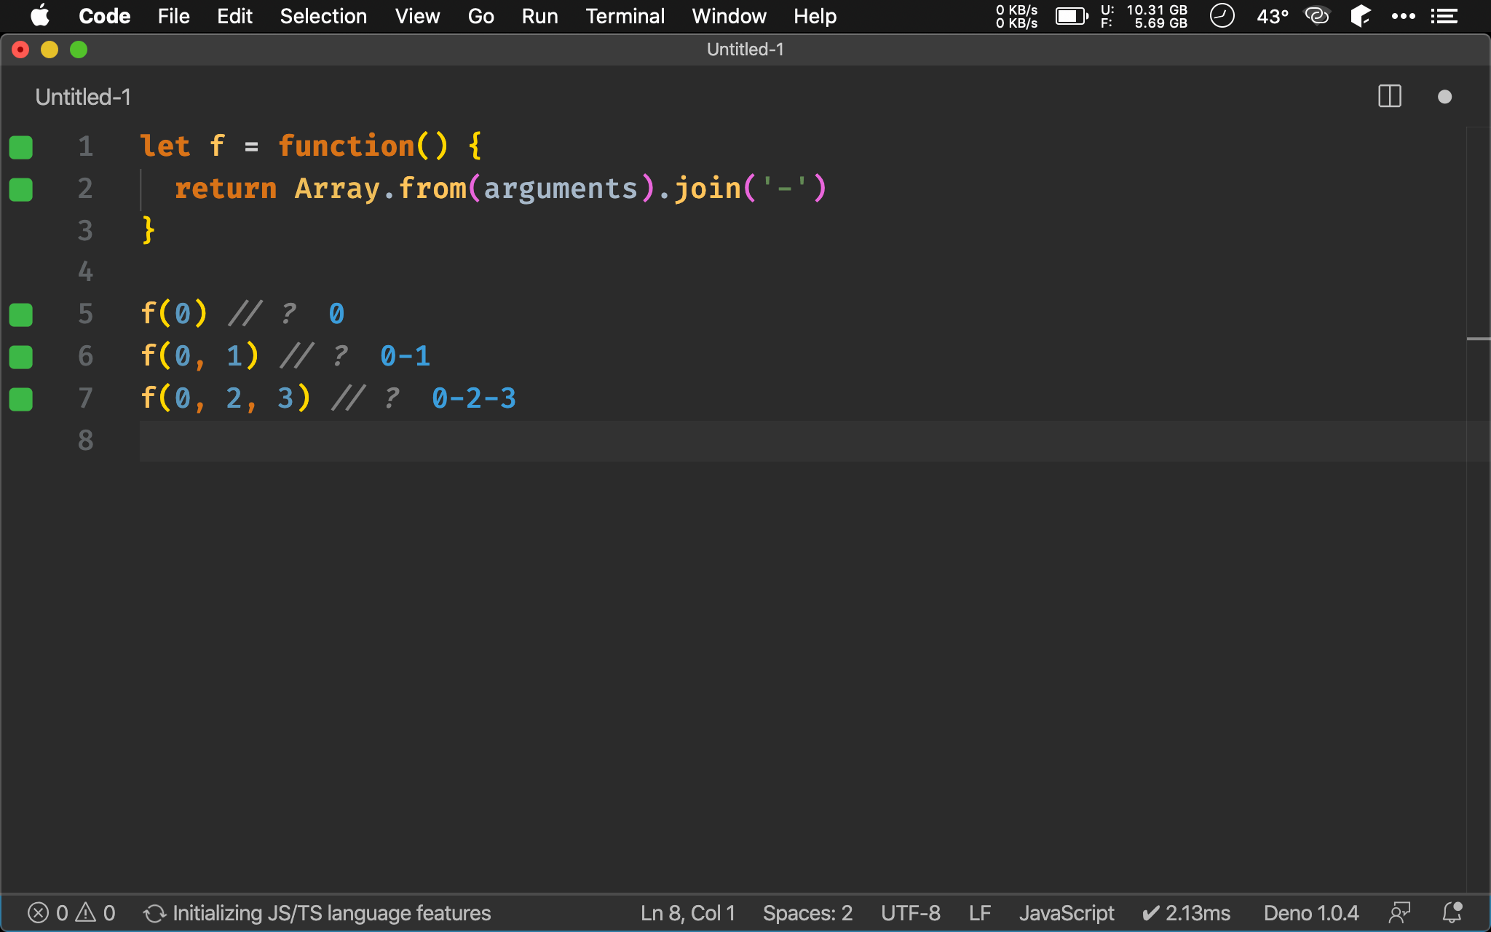Click the unsaved changes dot icon
1491x932 pixels.
[1444, 97]
